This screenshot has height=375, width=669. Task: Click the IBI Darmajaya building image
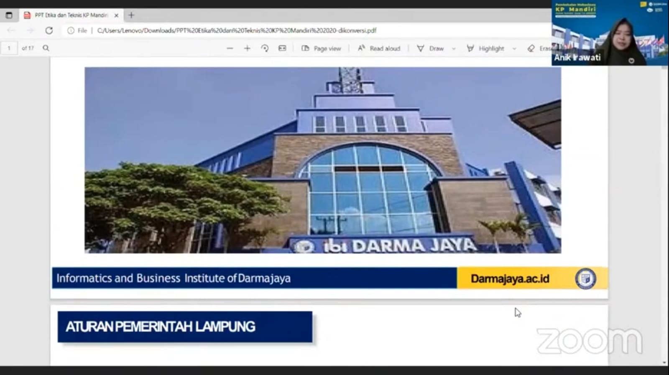pyautogui.click(x=323, y=160)
